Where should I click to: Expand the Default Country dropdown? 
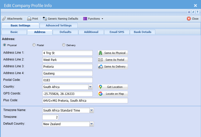[92, 124]
